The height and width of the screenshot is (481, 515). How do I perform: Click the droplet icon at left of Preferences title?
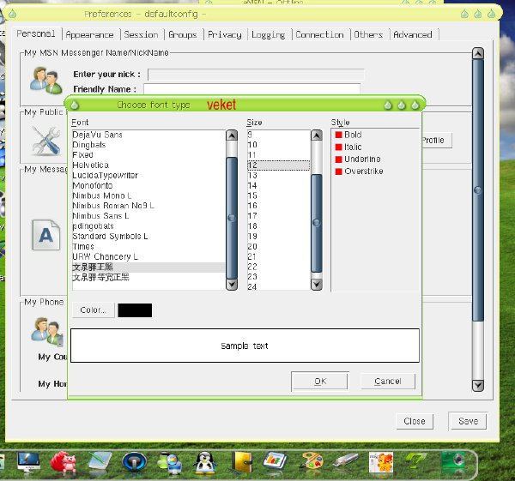point(13,14)
